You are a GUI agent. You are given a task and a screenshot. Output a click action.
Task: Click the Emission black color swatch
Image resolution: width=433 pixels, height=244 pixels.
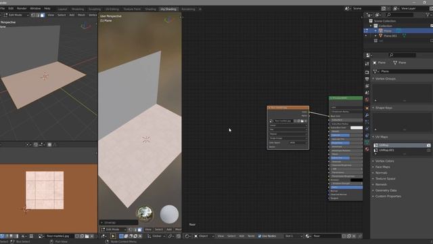[x=357, y=180]
